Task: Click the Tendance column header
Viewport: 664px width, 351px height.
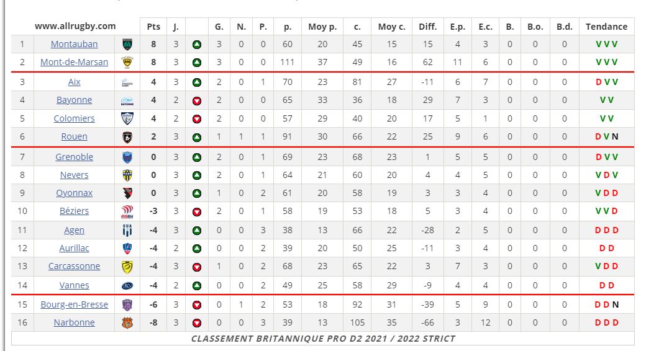Action: tap(606, 27)
